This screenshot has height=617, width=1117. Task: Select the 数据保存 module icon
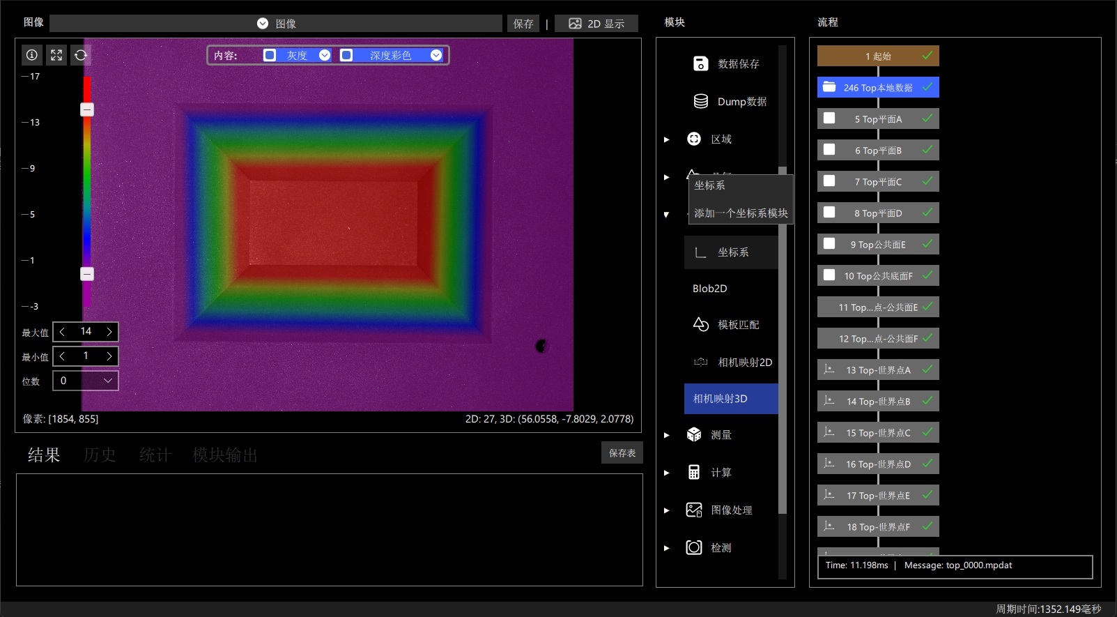pyautogui.click(x=701, y=63)
